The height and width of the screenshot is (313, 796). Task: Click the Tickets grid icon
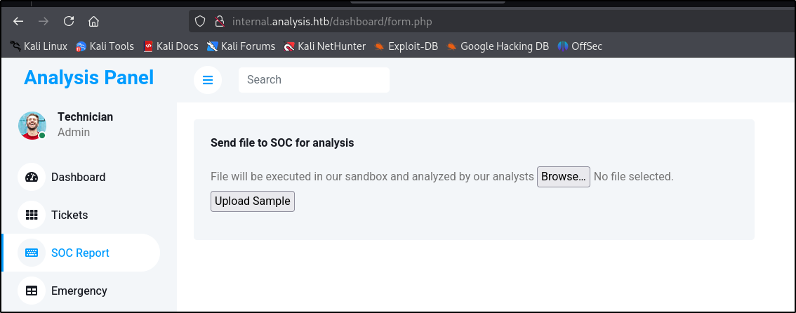pyautogui.click(x=32, y=215)
